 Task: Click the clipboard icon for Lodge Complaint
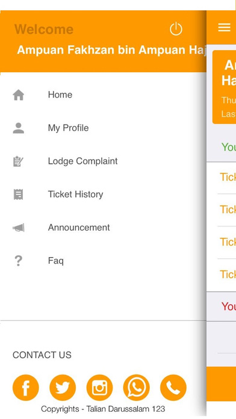(19, 161)
